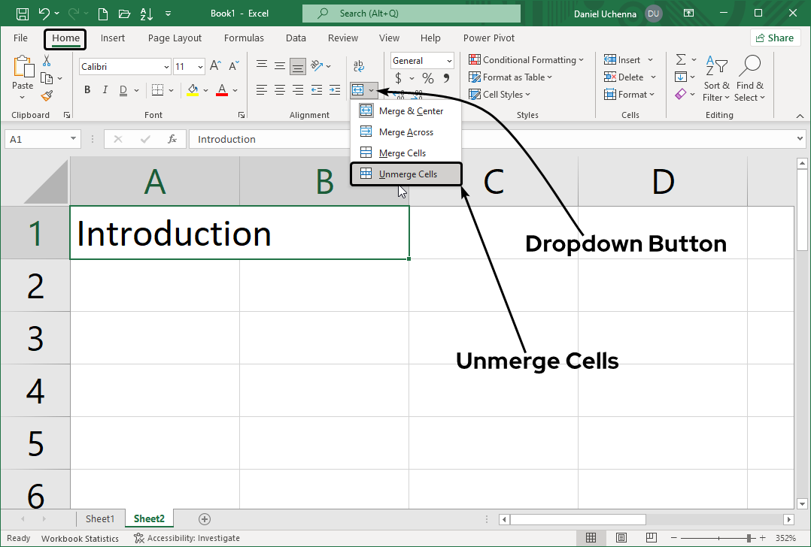Toggle Bold formatting
Viewport: 811px width, 547px height.
(87, 90)
